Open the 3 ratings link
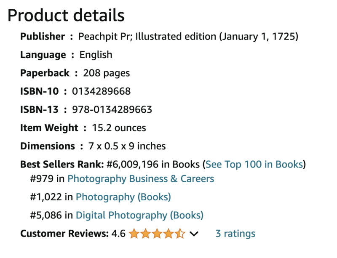The image size is (337, 258). pos(235,234)
